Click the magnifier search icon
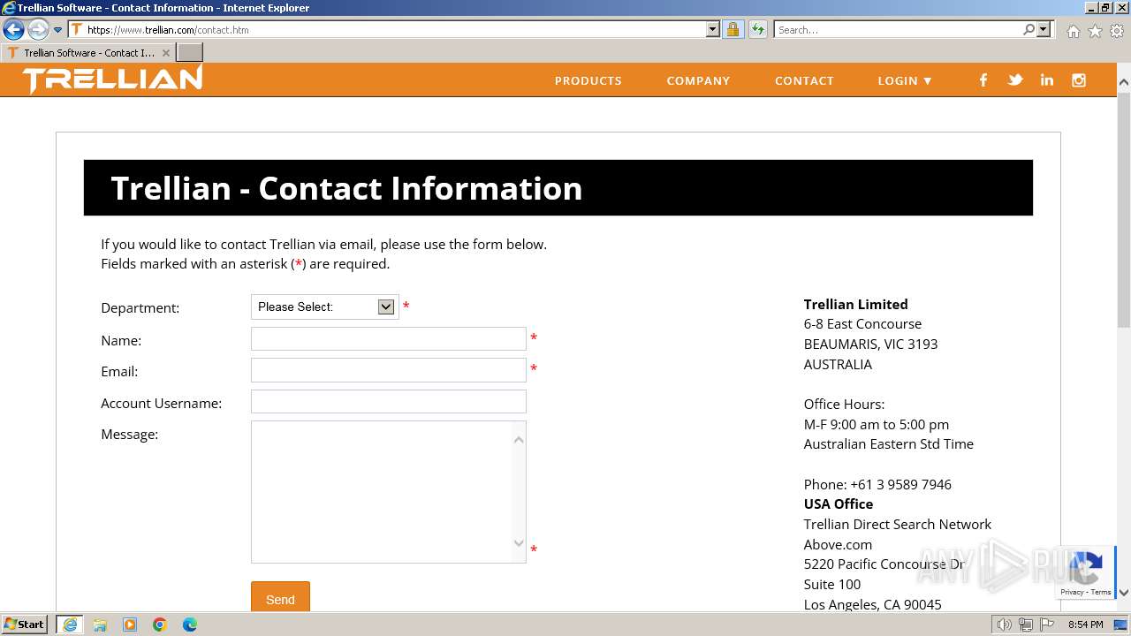This screenshot has width=1131, height=636. tap(1029, 29)
